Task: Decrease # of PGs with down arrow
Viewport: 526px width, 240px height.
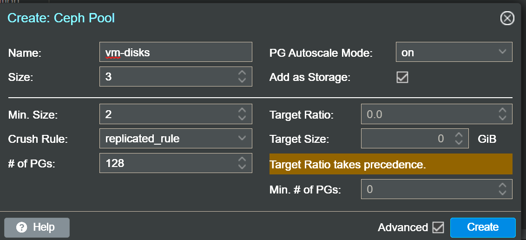Action: (242, 167)
